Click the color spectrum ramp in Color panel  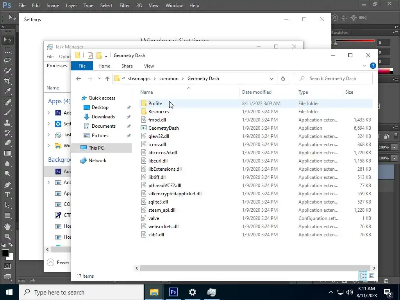pos(385,71)
